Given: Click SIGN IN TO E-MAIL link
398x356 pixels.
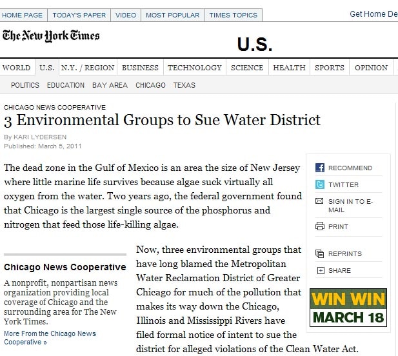Looking at the screenshot, I should click(x=350, y=206).
